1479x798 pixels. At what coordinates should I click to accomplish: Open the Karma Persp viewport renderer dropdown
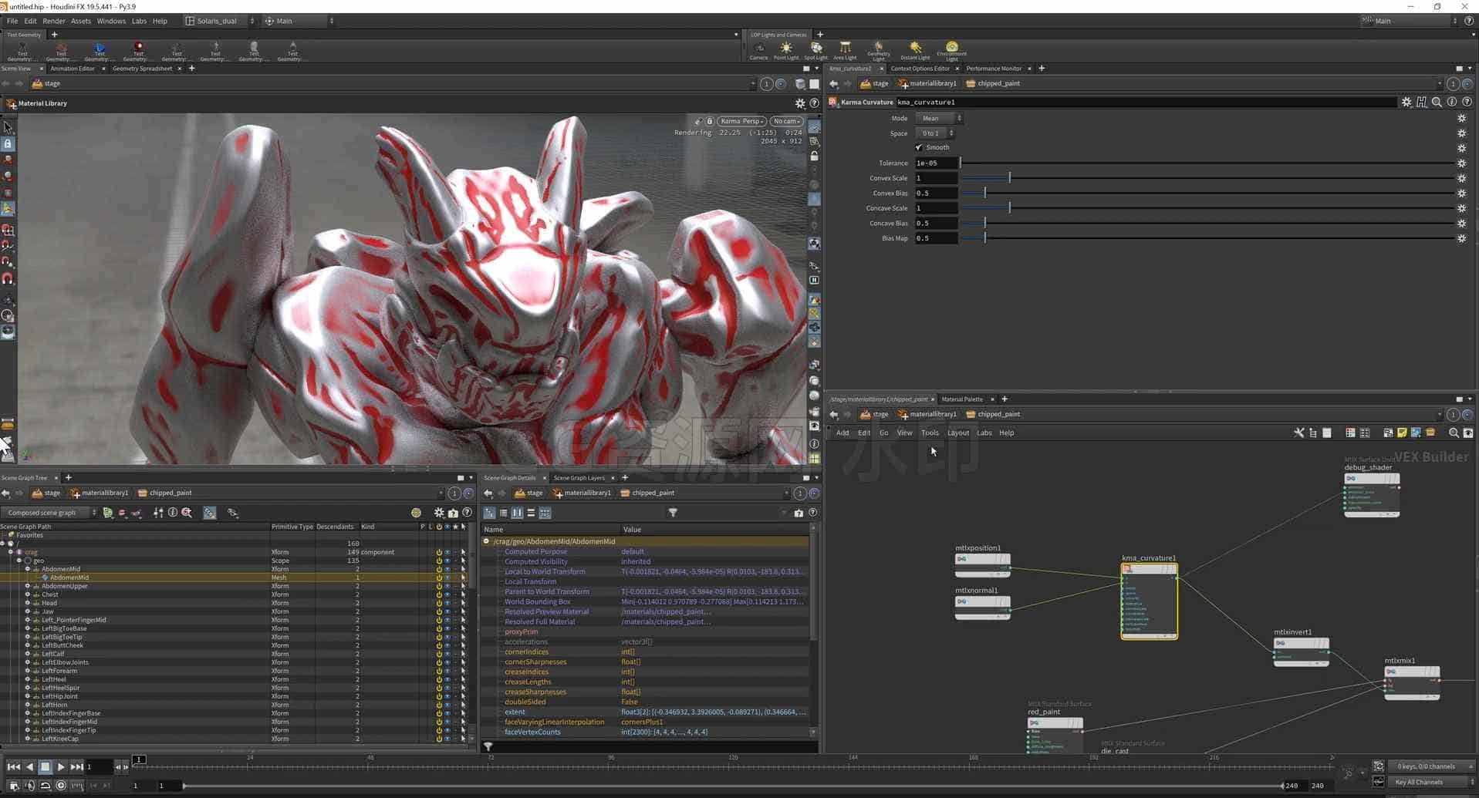(x=741, y=121)
